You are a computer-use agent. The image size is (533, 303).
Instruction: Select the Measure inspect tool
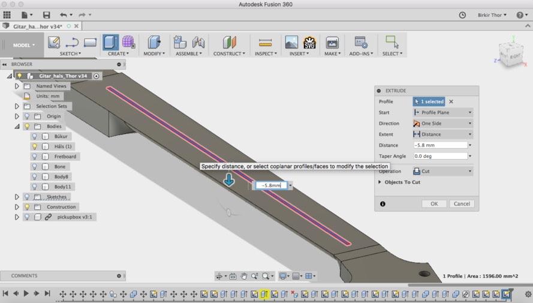coord(265,43)
